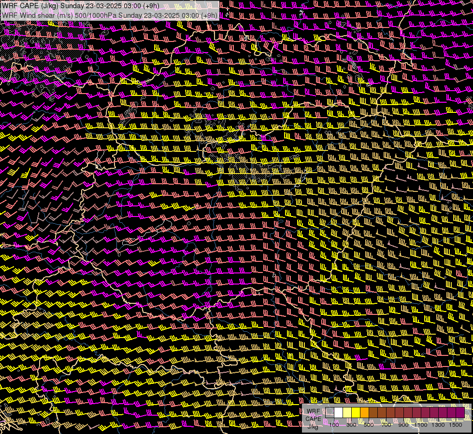The image size is (473, 434).
Task: Click the legend value 700
Action: tap(386, 425)
